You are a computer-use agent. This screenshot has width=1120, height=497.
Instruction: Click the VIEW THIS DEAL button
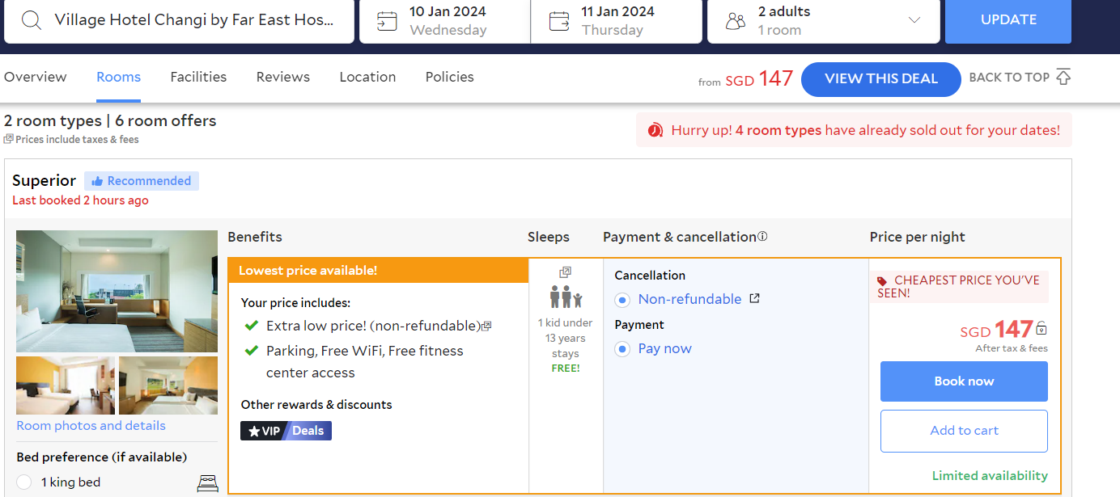pos(881,78)
